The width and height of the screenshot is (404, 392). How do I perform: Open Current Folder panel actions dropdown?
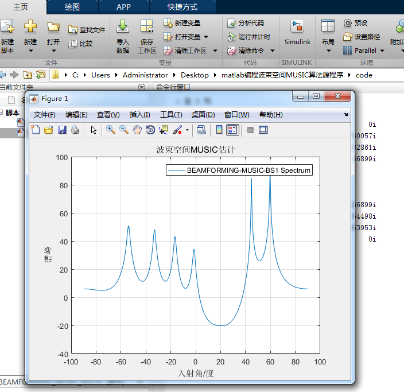[142, 87]
